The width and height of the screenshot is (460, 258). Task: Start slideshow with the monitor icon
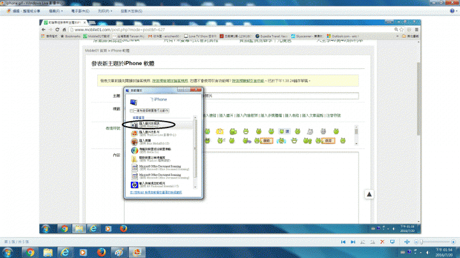pos(392,242)
